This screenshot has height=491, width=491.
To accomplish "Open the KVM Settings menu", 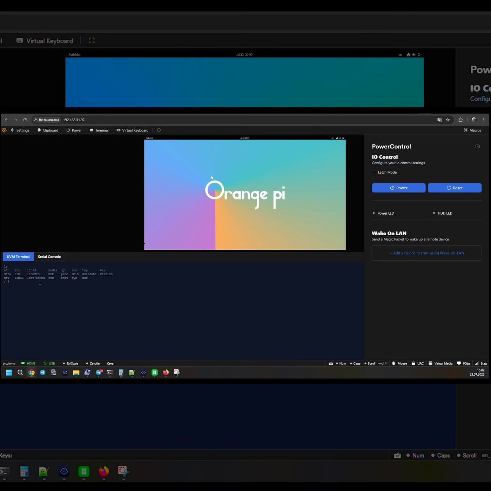I will click(20, 130).
